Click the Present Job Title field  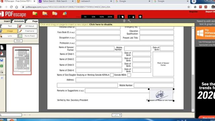(157, 38)
